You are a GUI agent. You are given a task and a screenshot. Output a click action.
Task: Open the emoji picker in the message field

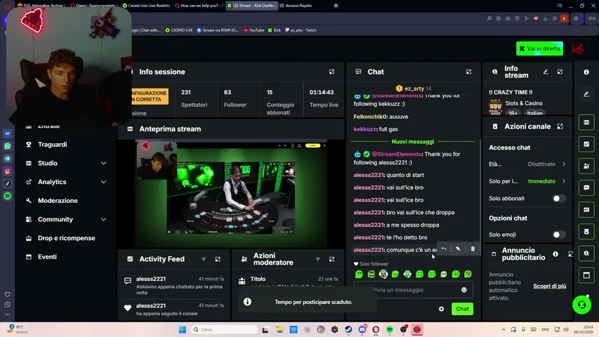[x=463, y=290]
